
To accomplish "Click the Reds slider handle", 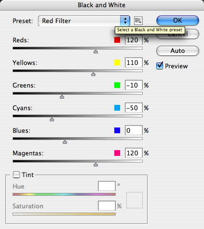I will coord(95,51).
